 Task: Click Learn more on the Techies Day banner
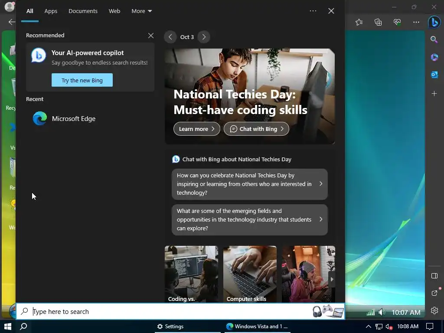pos(197,129)
